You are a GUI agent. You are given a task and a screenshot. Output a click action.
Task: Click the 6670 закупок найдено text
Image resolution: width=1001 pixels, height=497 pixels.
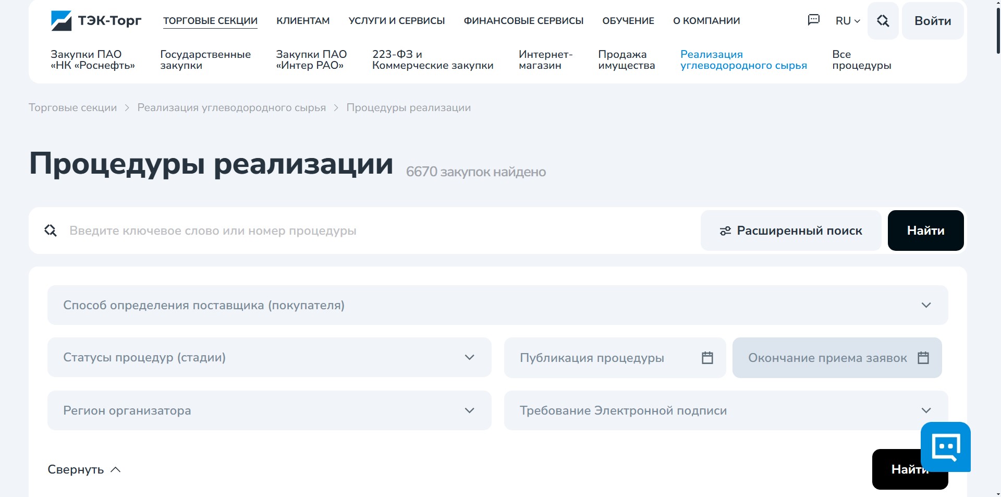tap(475, 172)
